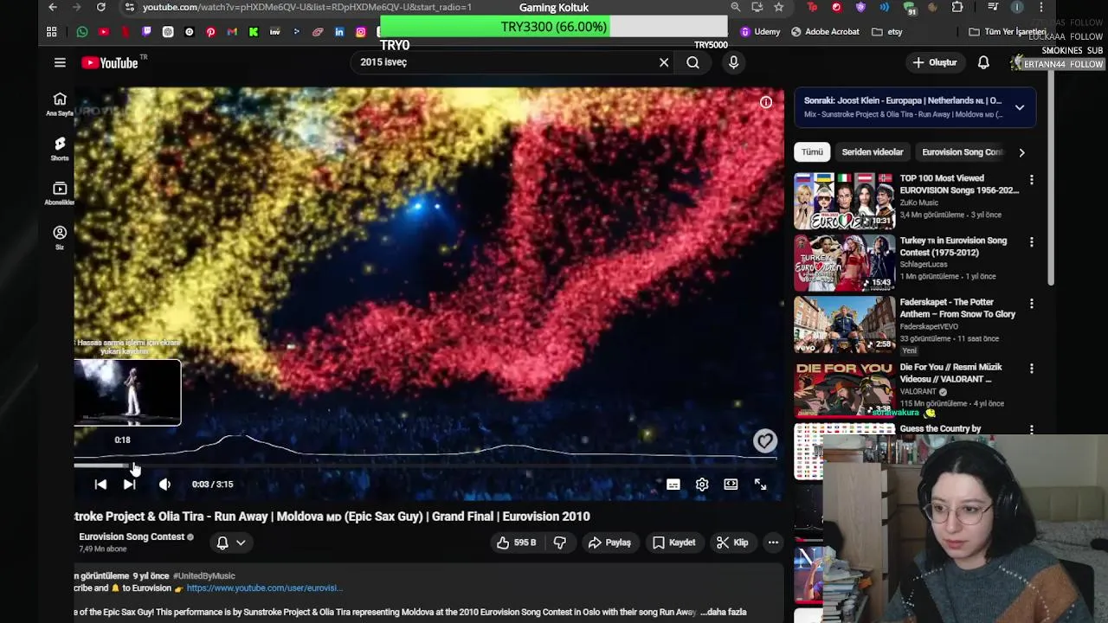Open the YouTube hamburger guide menu
The height and width of the screenshot is (623, 1108).
(x=60, y=62)
